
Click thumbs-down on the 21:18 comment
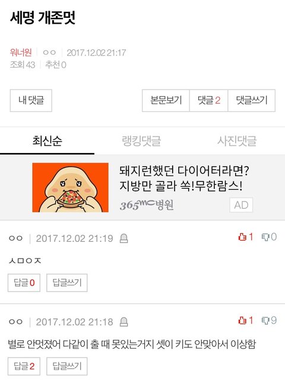pos(265,321)
